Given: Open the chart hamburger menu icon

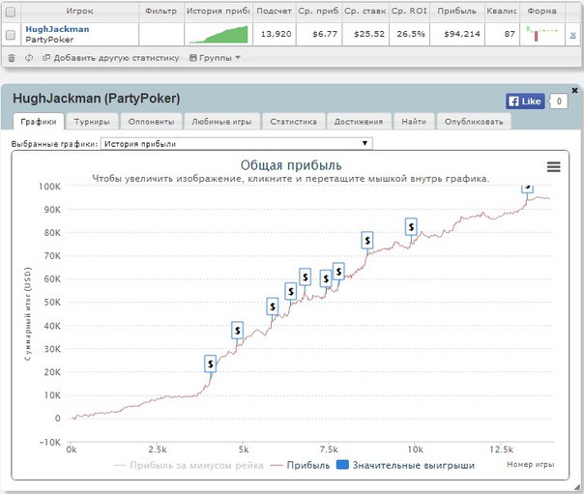Looking at the screenshot, I should click(553, 166).
